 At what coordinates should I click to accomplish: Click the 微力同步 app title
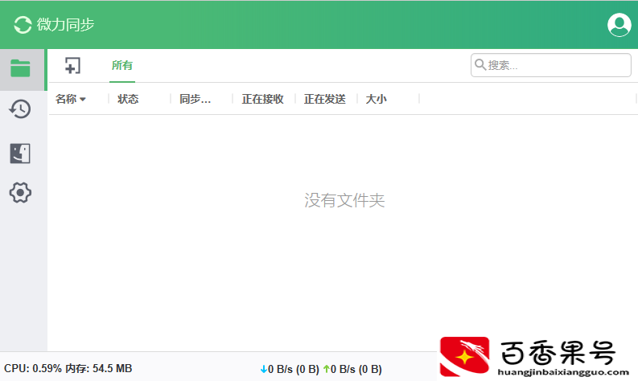click(65, 25)
